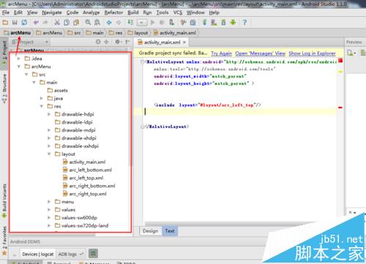Switch to the Design editor tab
This screenshot has width=366, height=264.
pyautogui.click(x=150, y=231)
